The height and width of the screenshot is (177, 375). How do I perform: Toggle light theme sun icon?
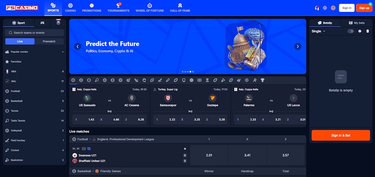(325, 8)
